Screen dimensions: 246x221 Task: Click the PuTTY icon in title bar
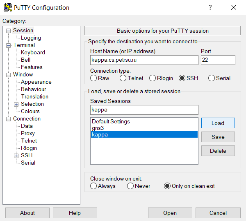[x=7, y=8]
